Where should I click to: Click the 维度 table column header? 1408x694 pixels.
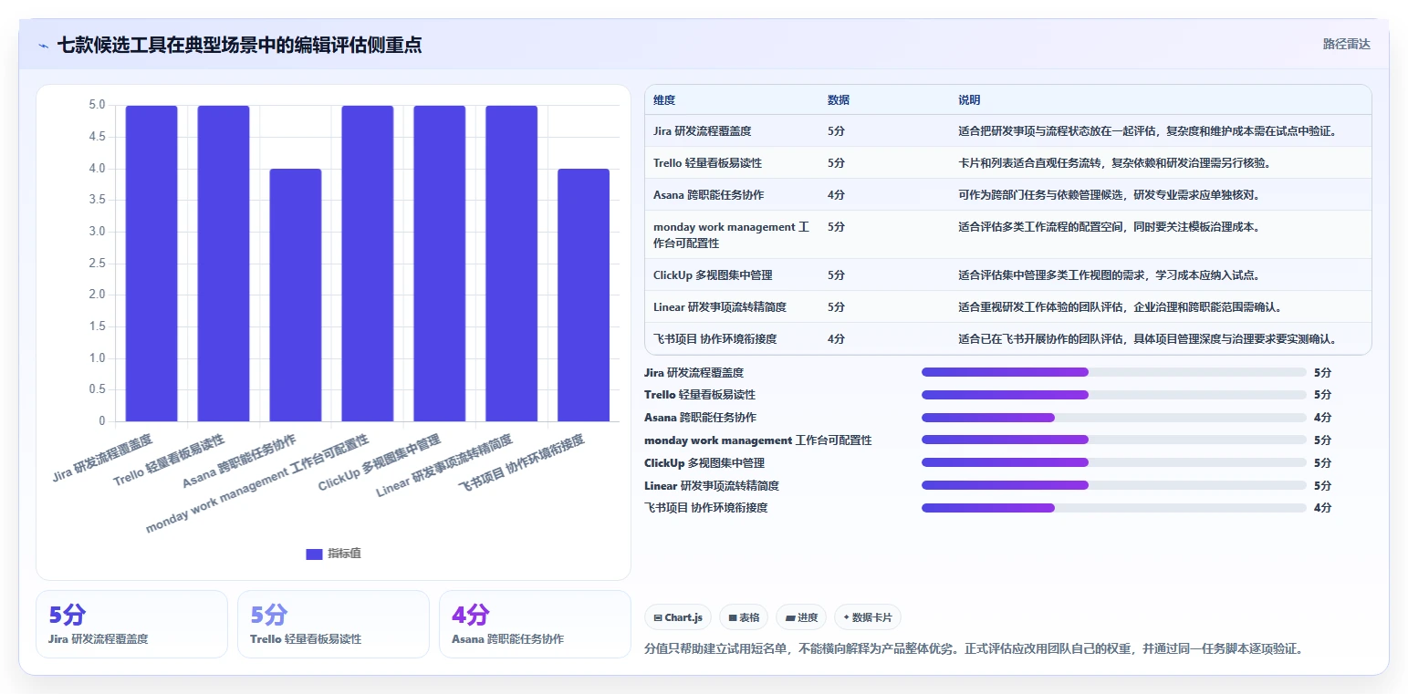[664, 100]
